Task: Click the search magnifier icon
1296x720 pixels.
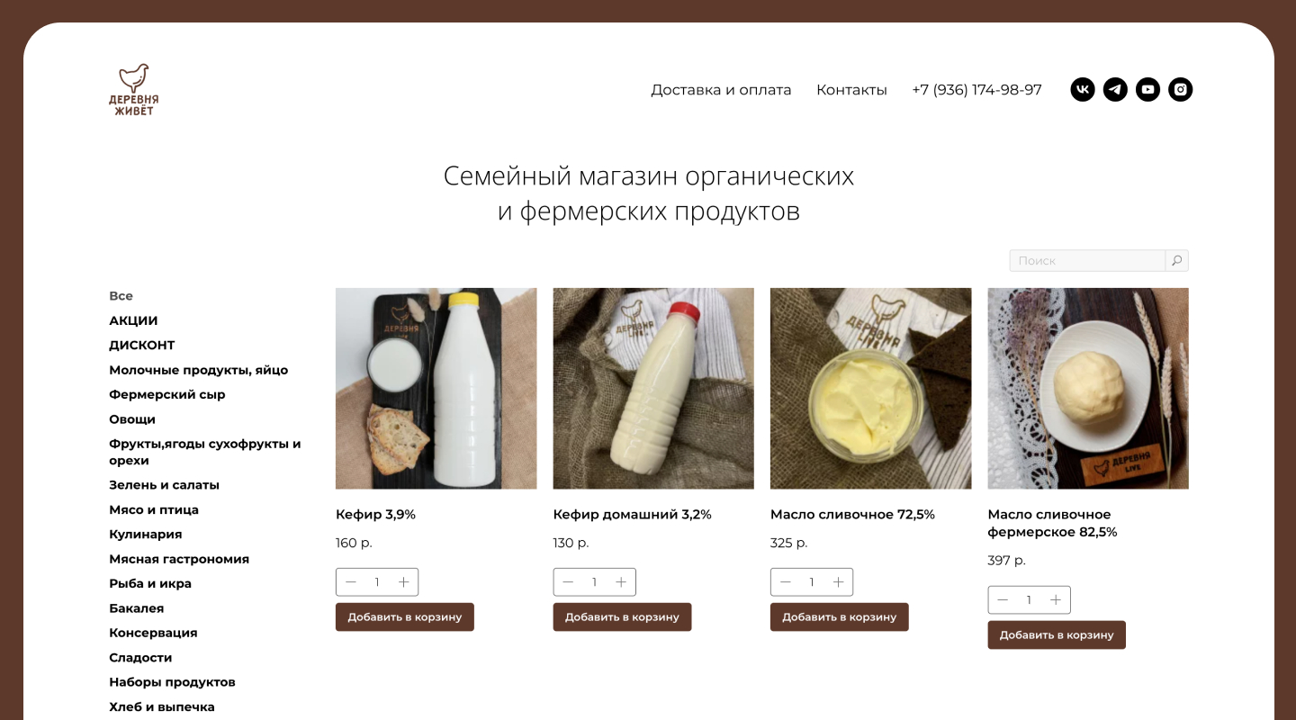Action: (1177, 261)
